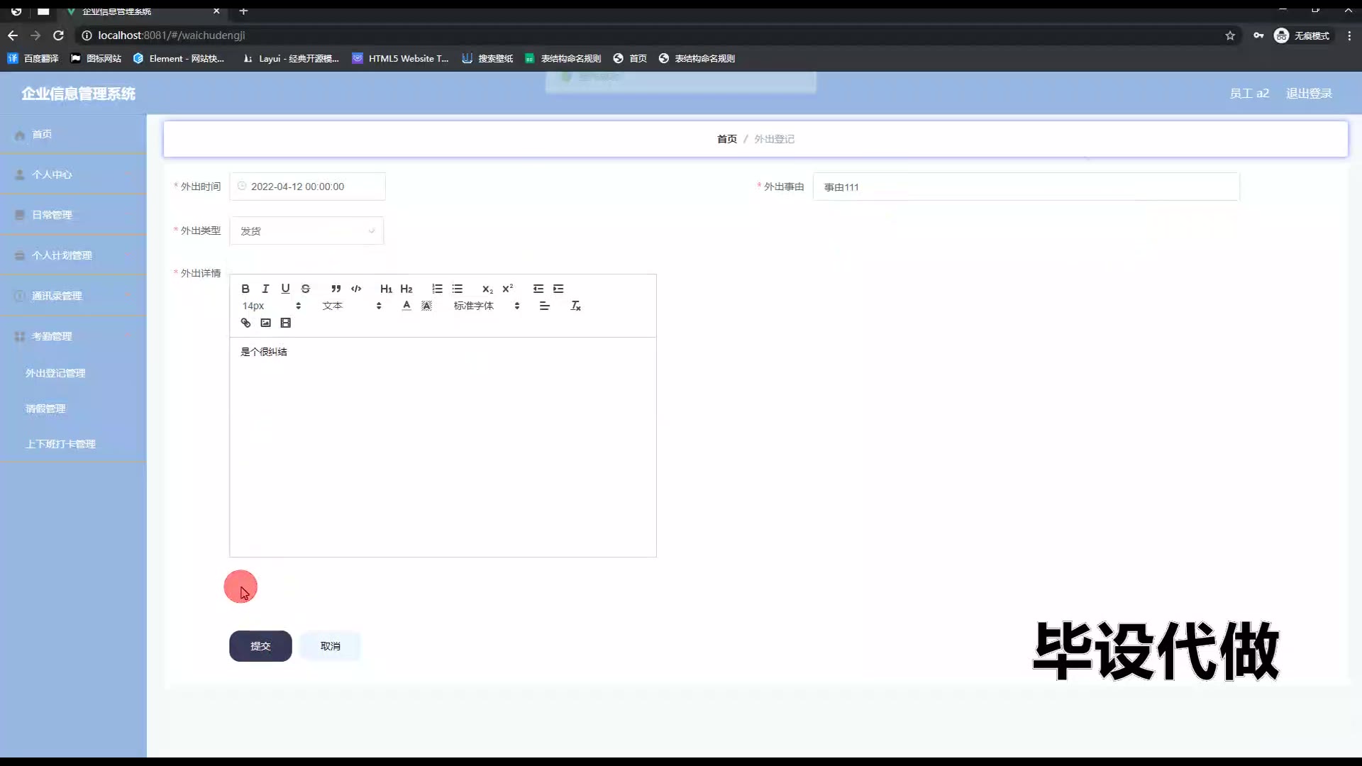Image resolution: width=1362 pixels, height=766 pixels.
Task: Click the 提交 submit button
Action: point(260,646)
